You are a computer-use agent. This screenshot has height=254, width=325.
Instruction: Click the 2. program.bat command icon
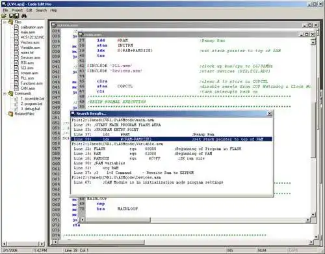coord(16,104)
